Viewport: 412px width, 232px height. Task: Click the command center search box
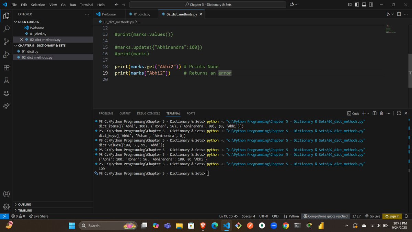(208, 5)
